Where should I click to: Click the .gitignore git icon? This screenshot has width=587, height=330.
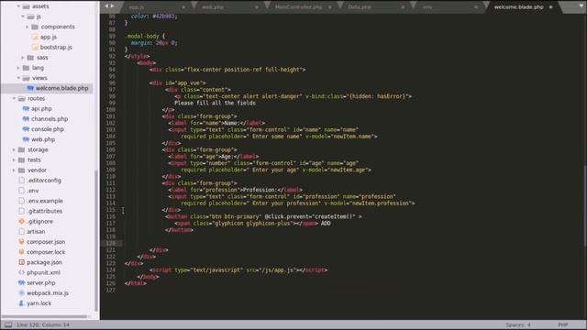click(x=21, y=222)
